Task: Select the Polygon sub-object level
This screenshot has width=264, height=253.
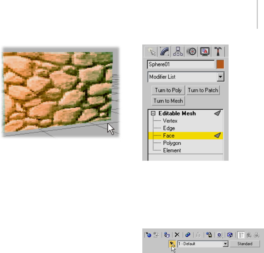Action: tap(172, 143)
